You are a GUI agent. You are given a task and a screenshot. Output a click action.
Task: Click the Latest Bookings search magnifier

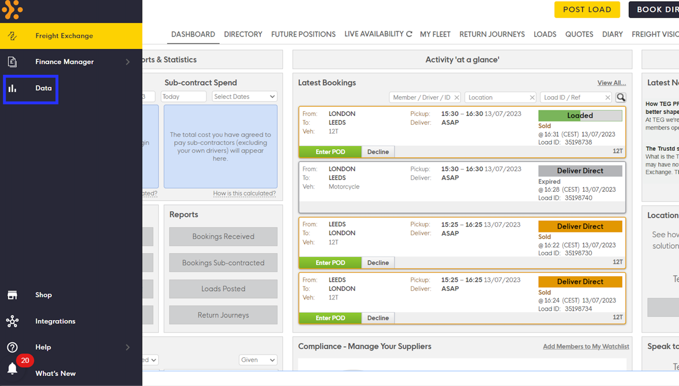(x=621, y=97)
